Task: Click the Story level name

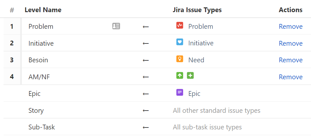Action: point(36,110)
